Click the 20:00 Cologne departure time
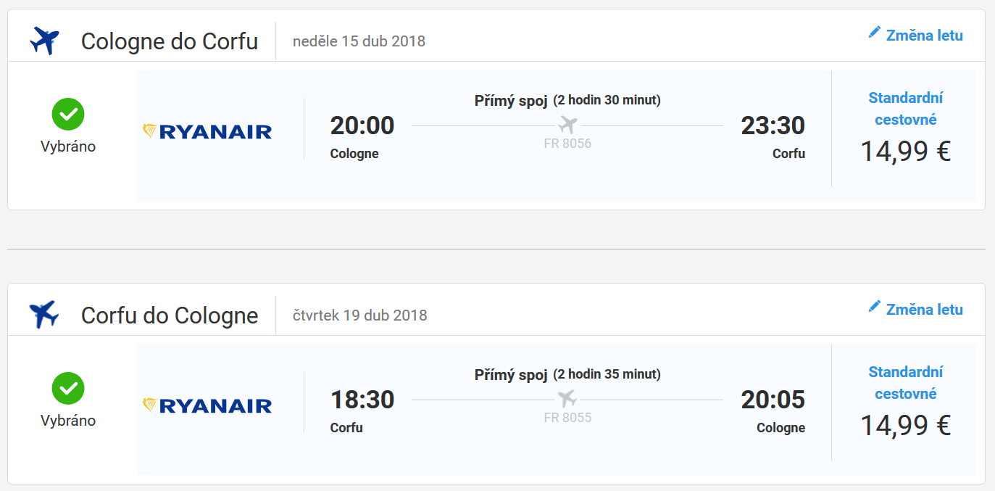This screenshot has width=995, height=491. [x=362, y=125]
